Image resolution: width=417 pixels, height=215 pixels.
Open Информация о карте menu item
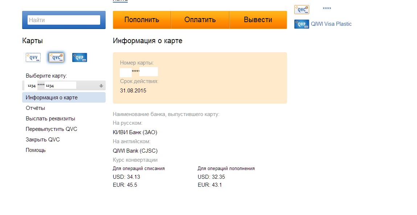64,98
